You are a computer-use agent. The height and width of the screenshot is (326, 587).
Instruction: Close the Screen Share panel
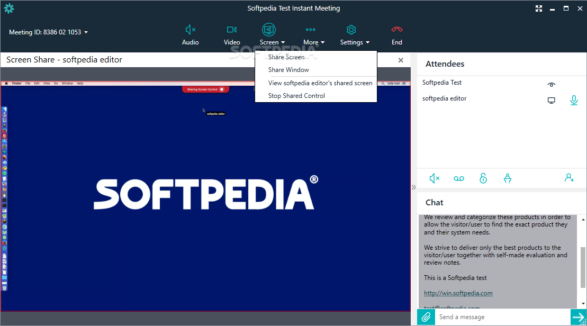point(401,60)
